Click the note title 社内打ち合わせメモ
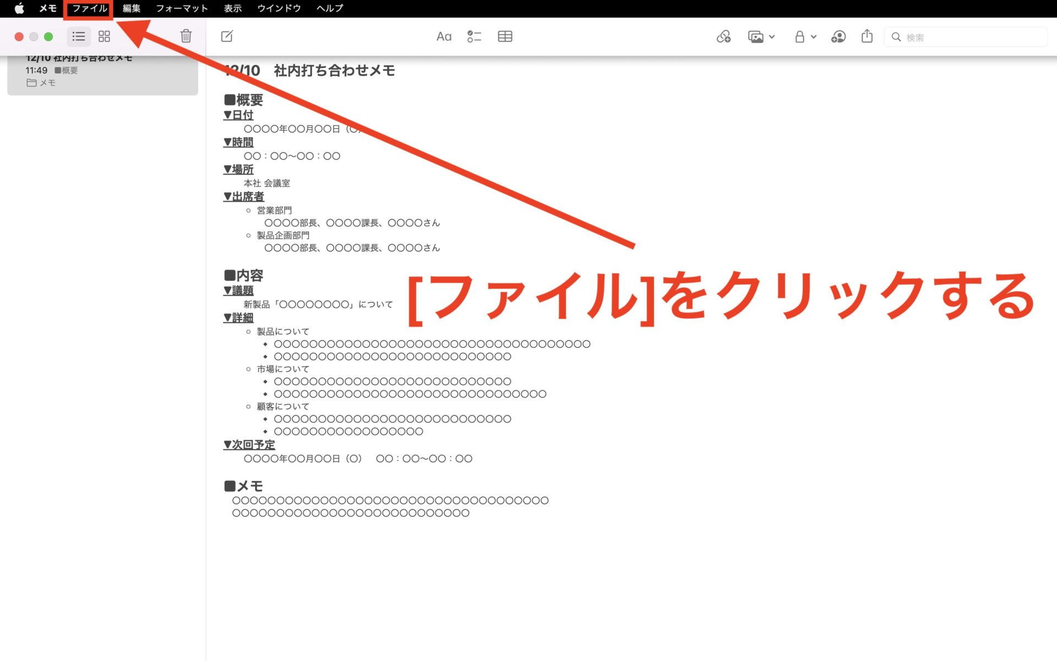The height and width of the screenshot is (661, 1057). [334, 71]
